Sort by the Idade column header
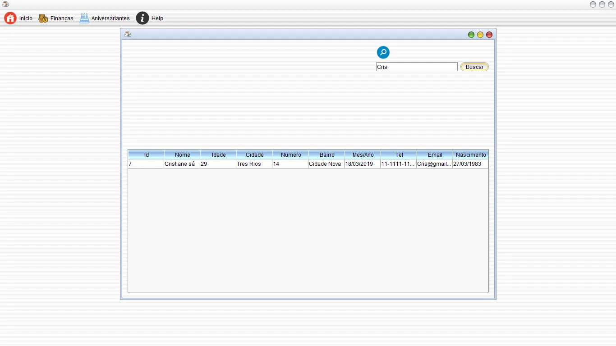The image size is (616, 346). [x=218, y=155]
